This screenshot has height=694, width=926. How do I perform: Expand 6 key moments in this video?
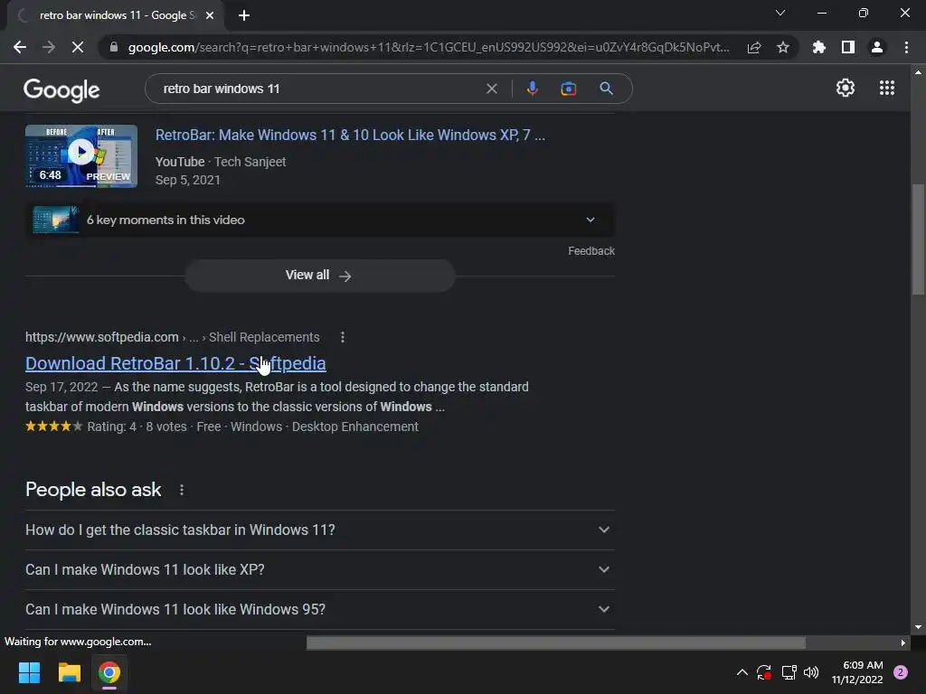point(319,220)
